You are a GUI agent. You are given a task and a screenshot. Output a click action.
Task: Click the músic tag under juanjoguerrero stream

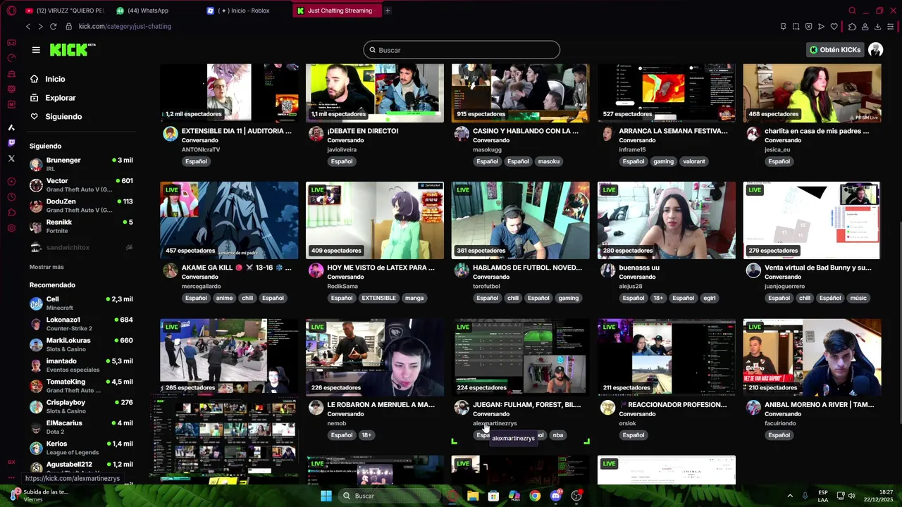[858, 298]
